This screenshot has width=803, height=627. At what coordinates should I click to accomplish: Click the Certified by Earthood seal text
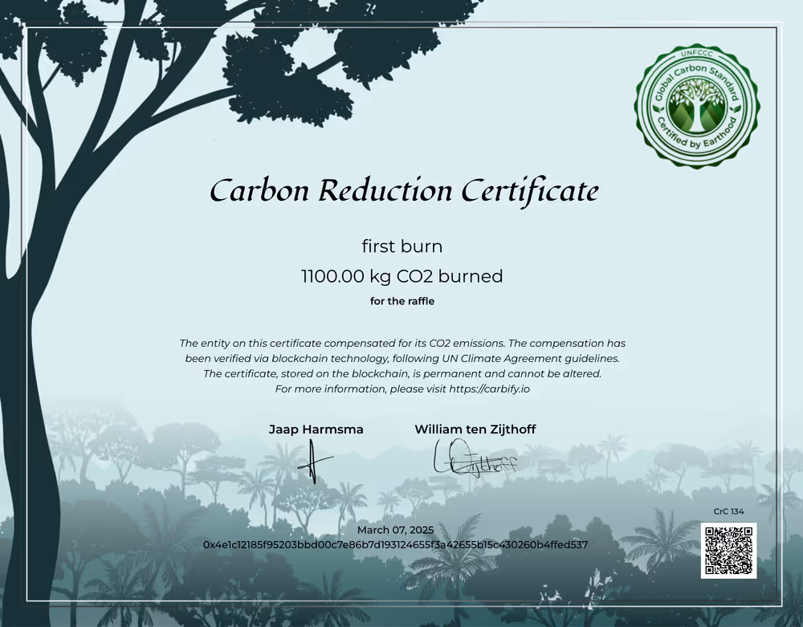(x=697, y=143)
